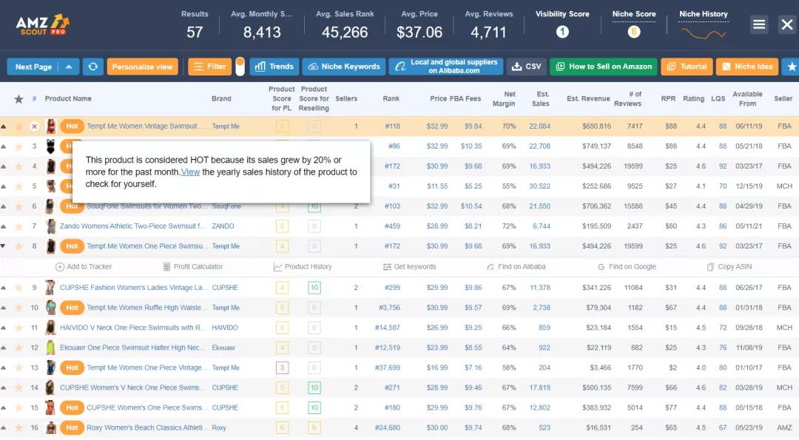
Task: Open Niche Keywords
Action: pyautogui.click(x=343, y=67)
